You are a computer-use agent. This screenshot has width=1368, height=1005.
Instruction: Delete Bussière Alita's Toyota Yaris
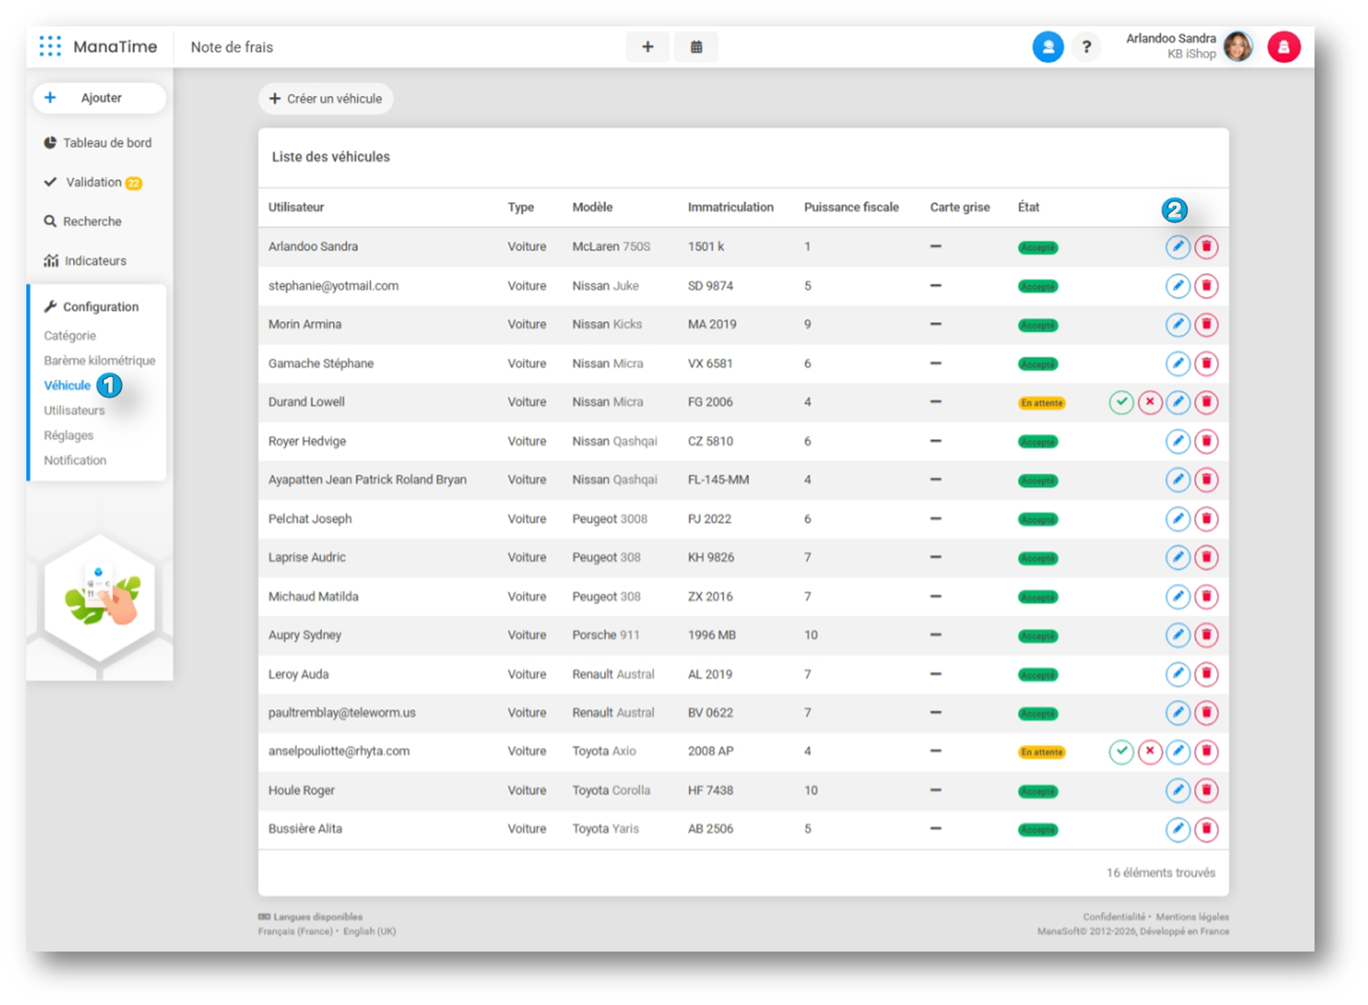tap(1206, 829)
